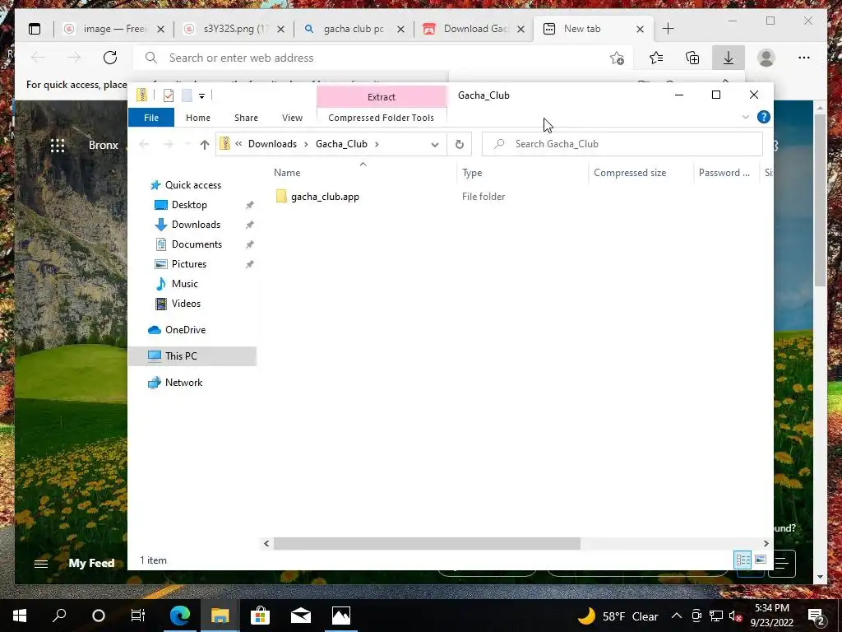Open the Compressed Folder Tools tab
The width and height of the screenshot is (842, 632).
point(382,118)
